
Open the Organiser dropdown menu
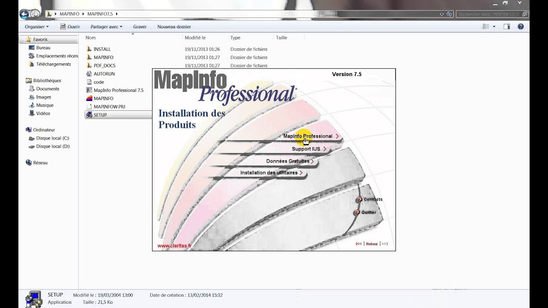(37, 27)
